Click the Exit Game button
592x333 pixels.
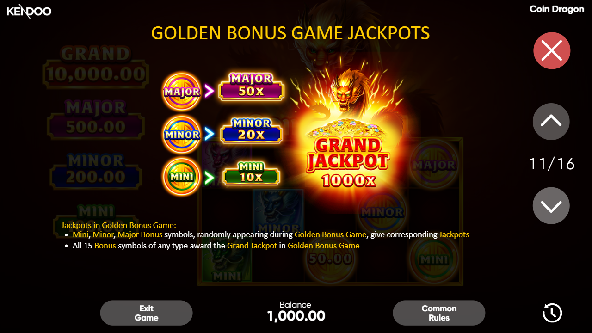click(x=146, y=313)
